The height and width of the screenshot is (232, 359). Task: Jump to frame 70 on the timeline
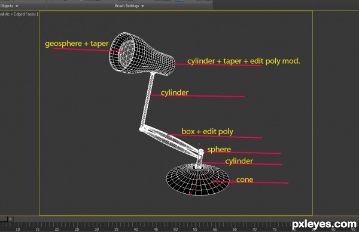click(x=254, y=229)
